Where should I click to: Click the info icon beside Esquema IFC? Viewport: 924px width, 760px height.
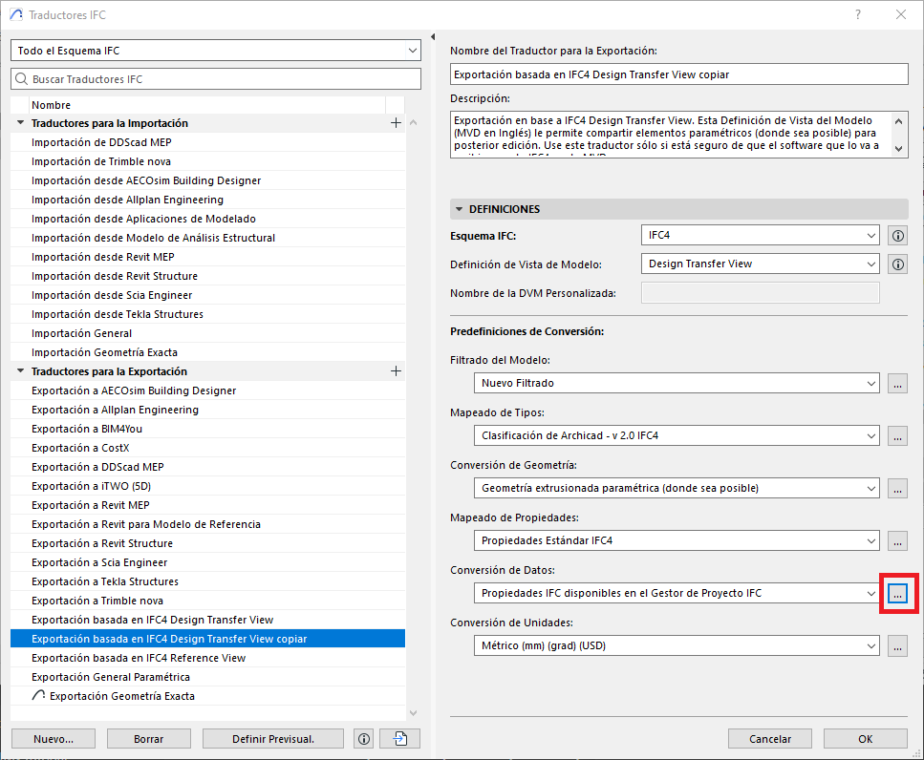[897, 235]
